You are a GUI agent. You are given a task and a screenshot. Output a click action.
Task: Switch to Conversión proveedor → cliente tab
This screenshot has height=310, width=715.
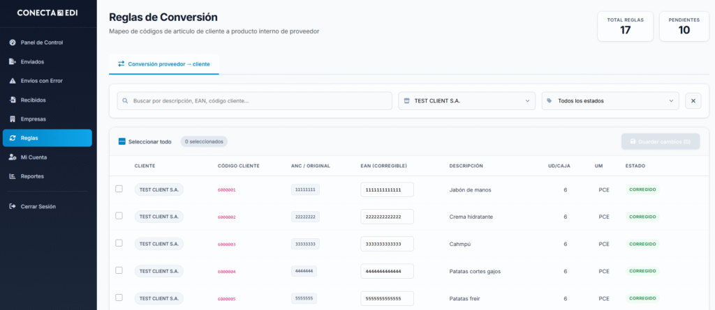pos(164,64)
